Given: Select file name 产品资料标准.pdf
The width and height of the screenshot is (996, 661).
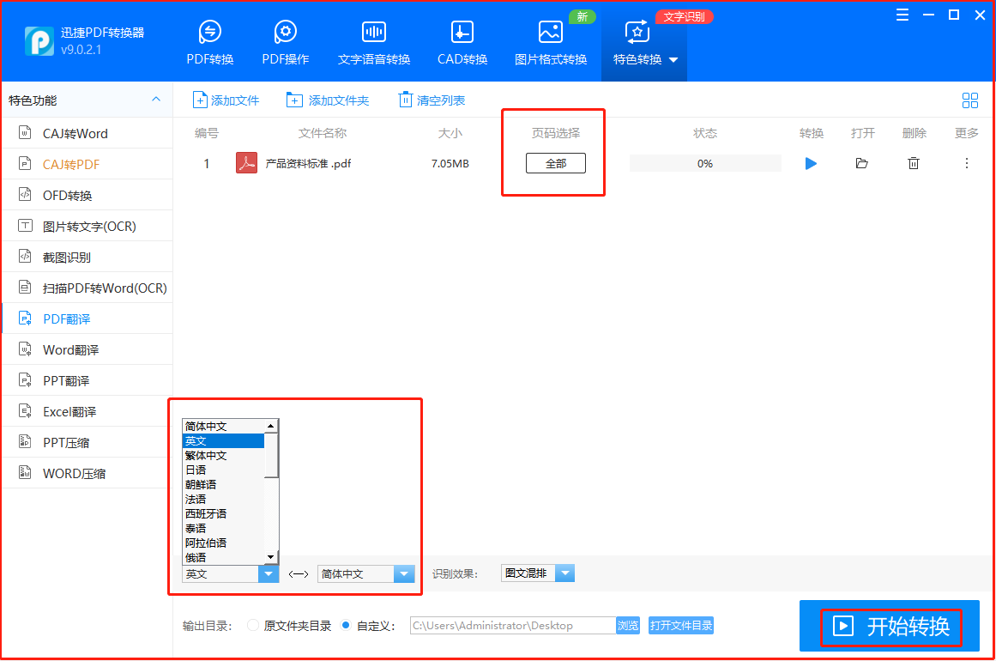Looking at the screenshot, I should pyautogui.click(x=308, y=163).
